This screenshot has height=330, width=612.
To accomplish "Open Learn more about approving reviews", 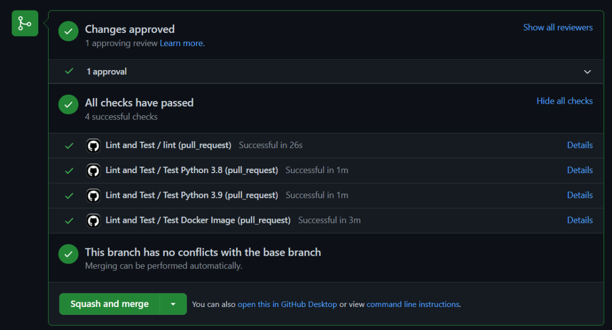I will click(x=181, y=43).
